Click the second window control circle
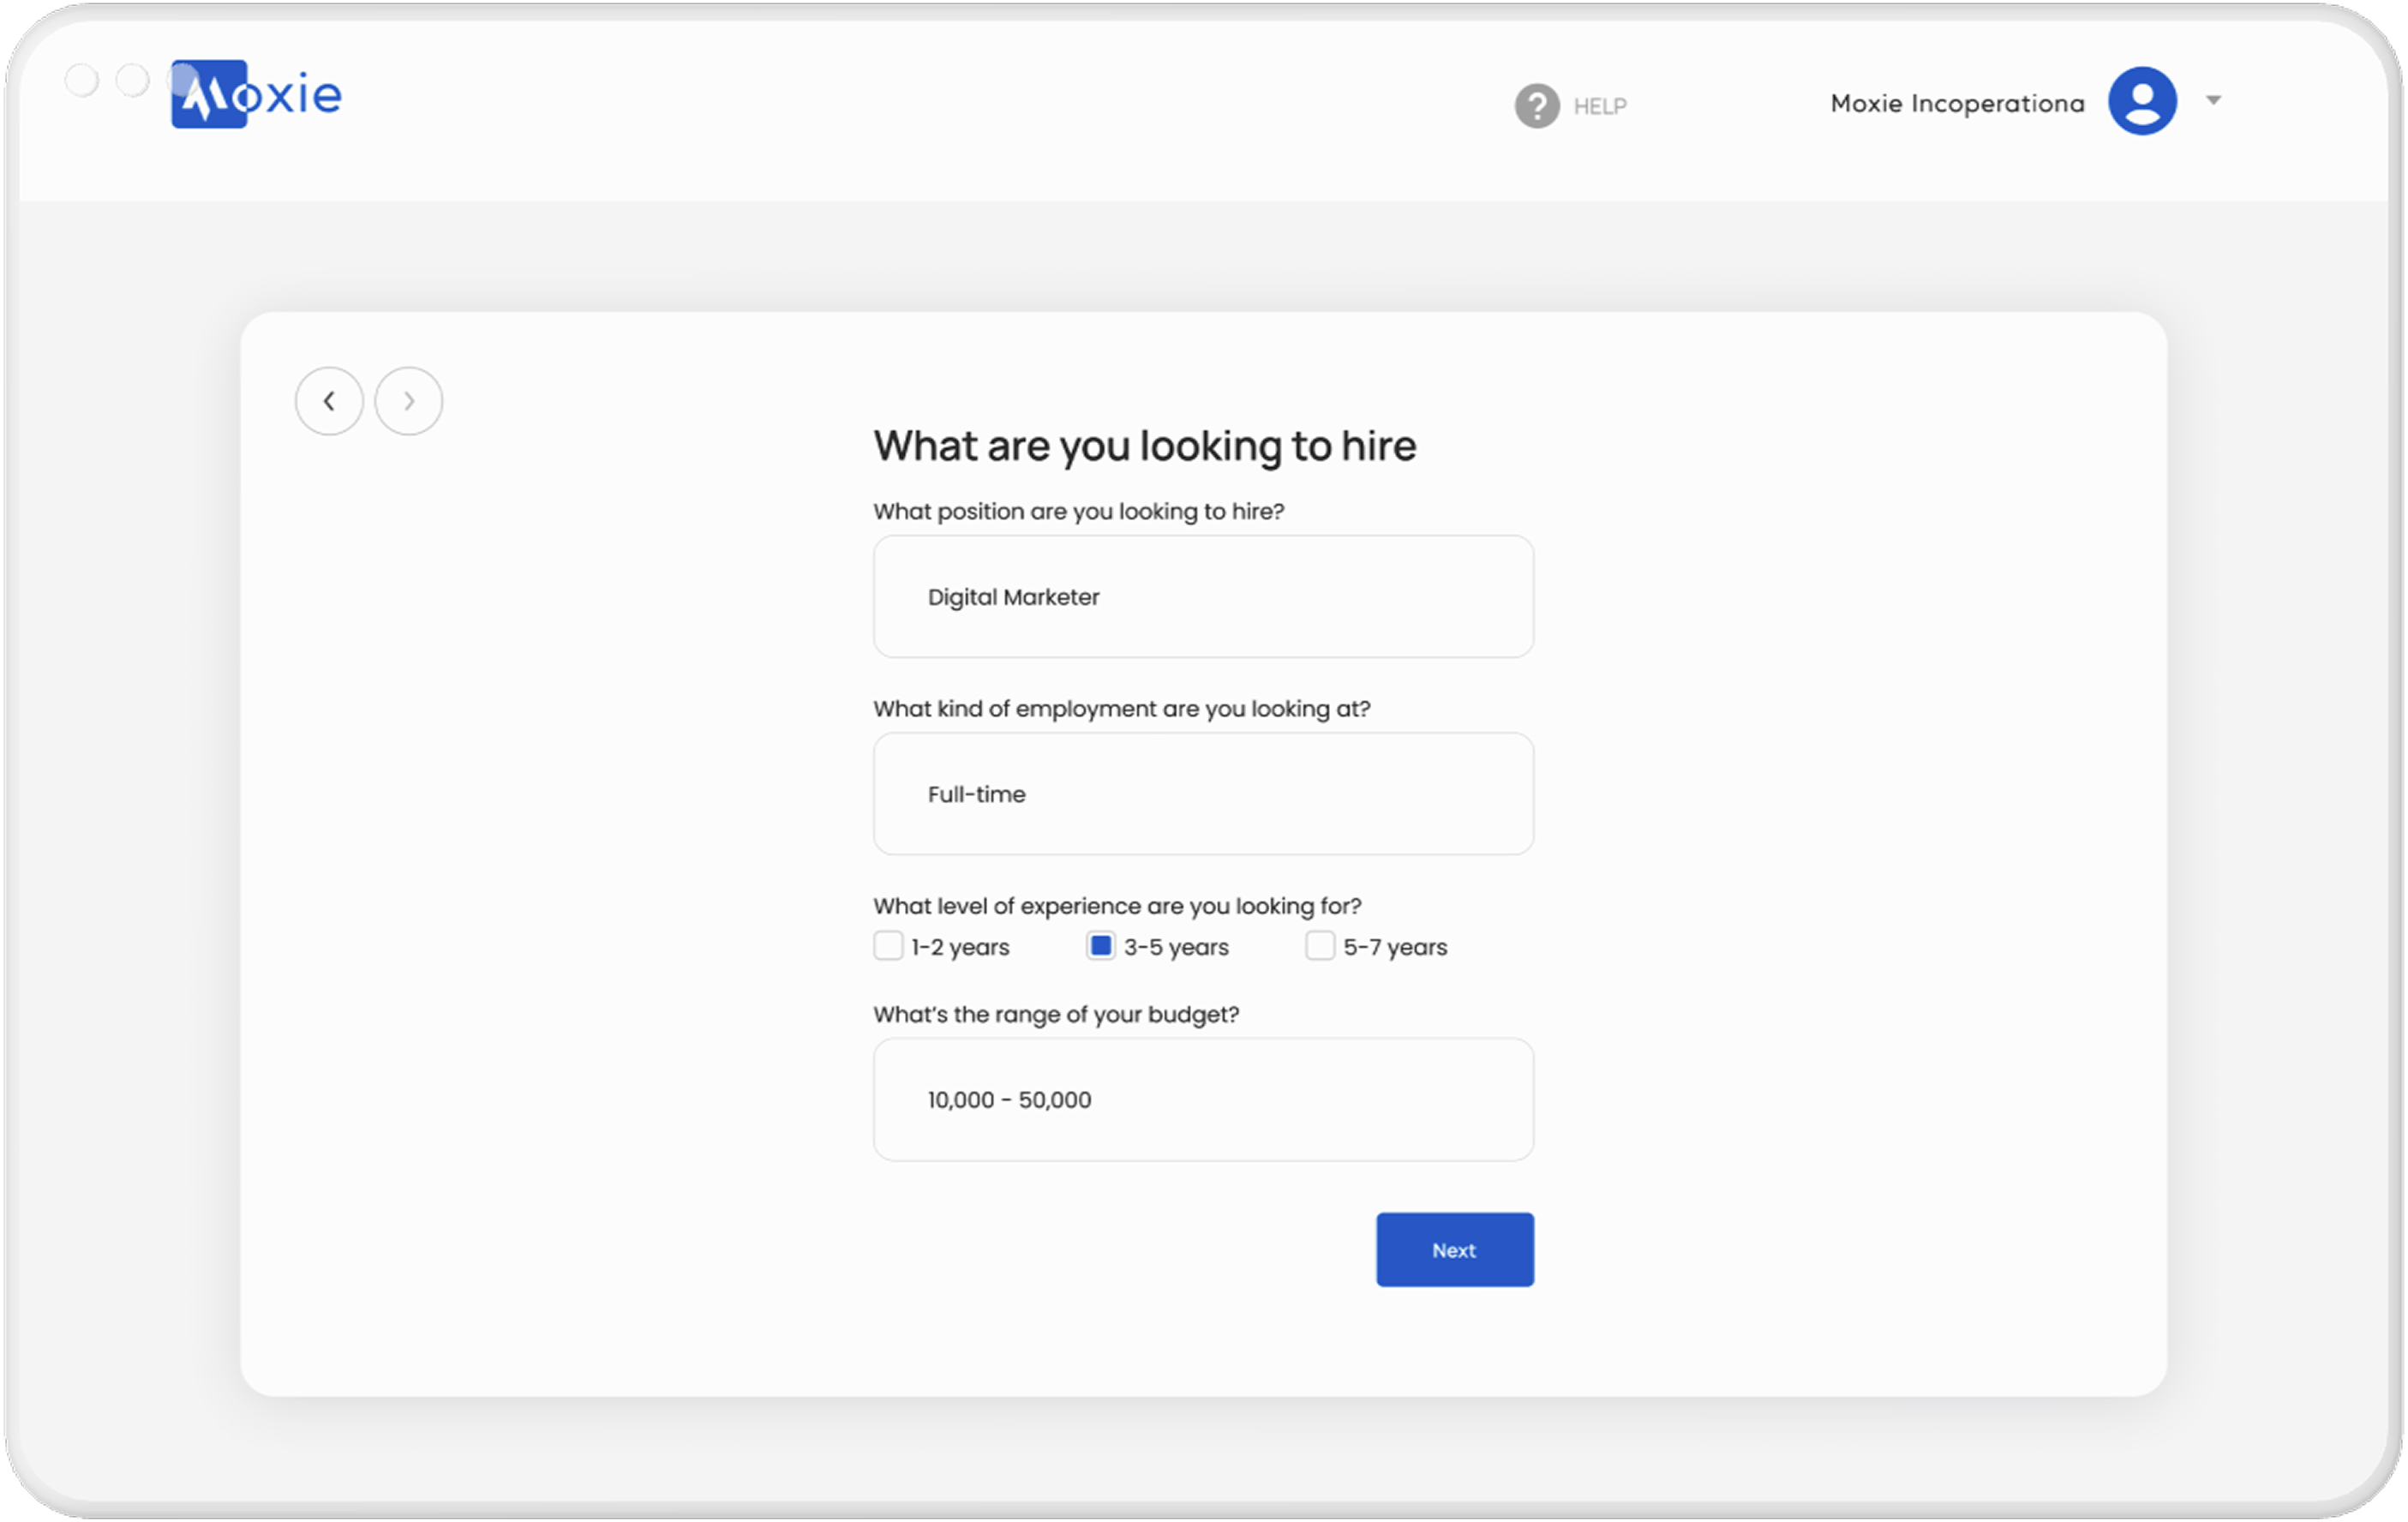The width and height of the screenshot is (2408, 1522). (133, 80)
